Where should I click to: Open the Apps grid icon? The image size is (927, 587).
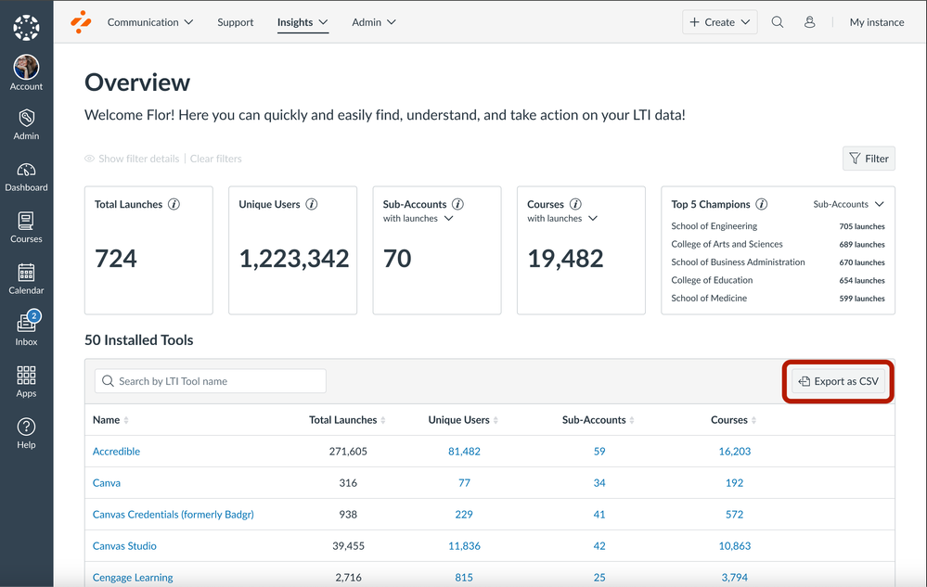tap(26, 381)
